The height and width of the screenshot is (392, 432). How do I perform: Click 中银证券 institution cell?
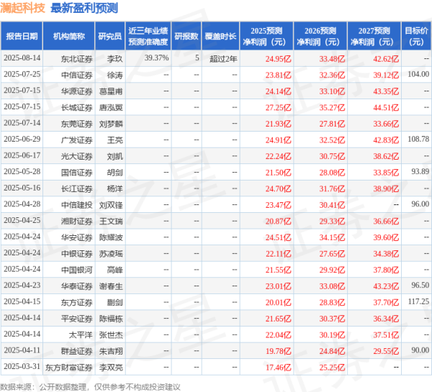pyautogui.click(x=76, y=253)
